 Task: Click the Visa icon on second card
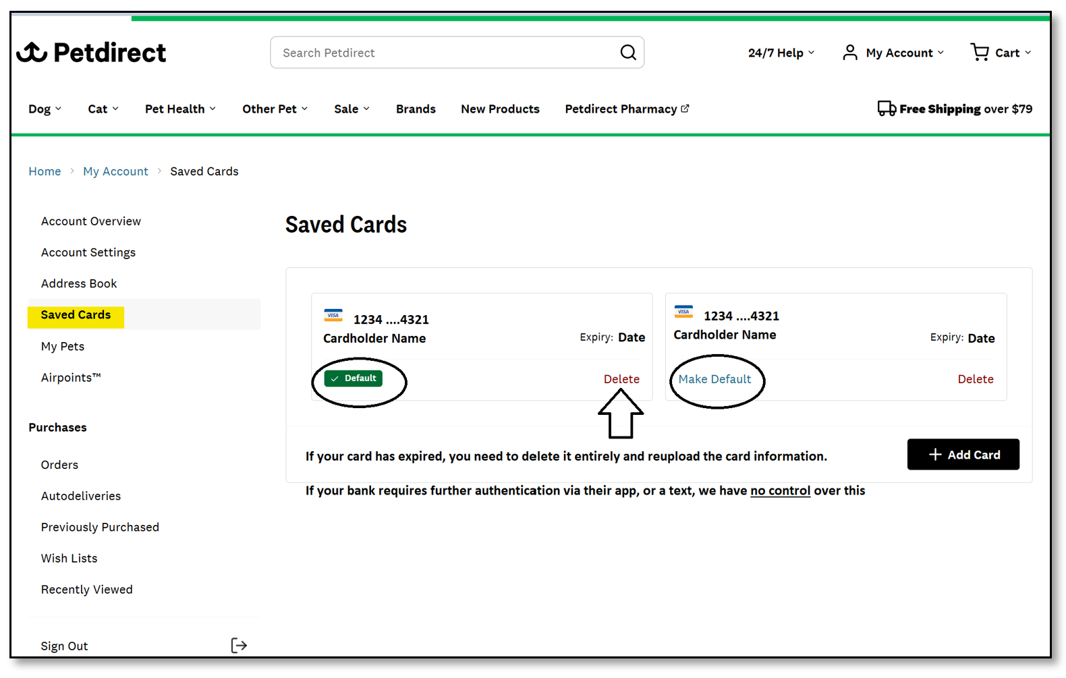(x=683, y=312)
